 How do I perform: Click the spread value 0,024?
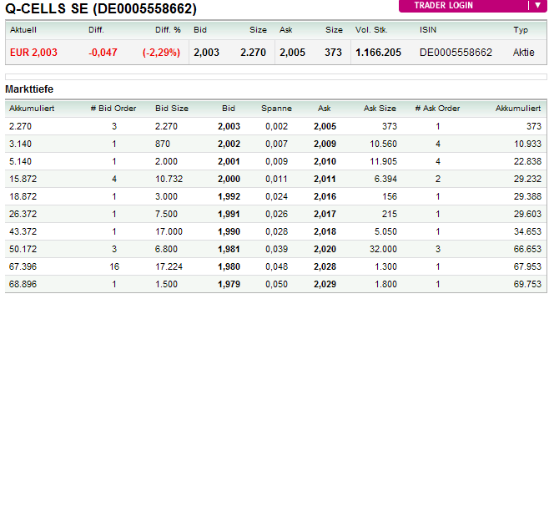(x=276, y=196)
